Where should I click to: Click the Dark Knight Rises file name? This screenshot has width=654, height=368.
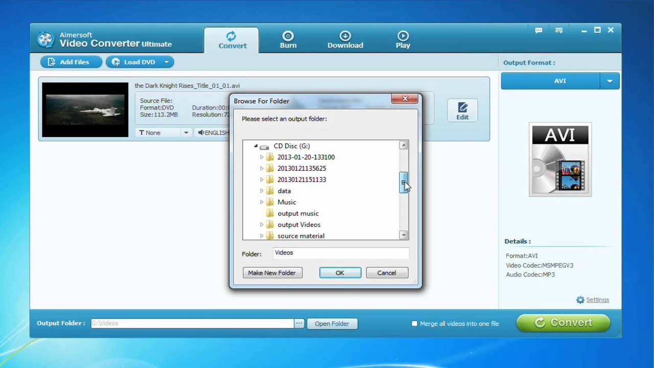coord(187,86)
